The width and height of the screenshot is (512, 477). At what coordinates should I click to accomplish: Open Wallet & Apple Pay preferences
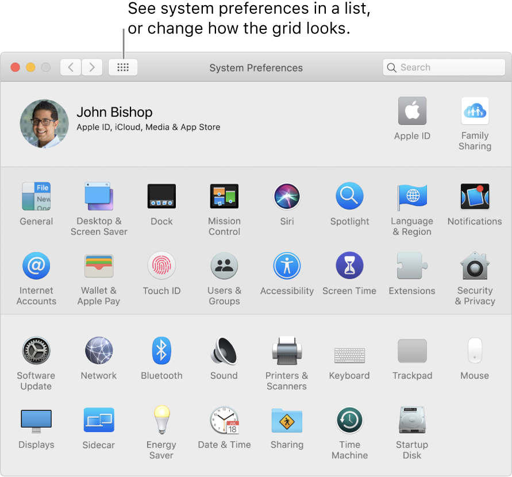[99, 265]
